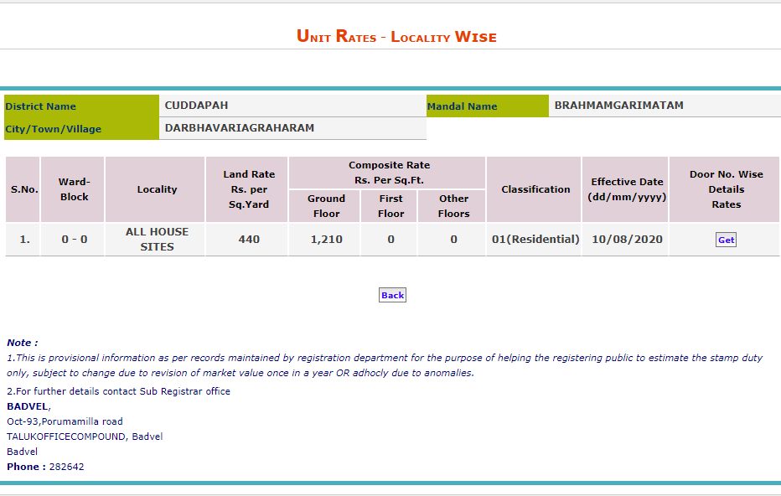Click the Land Rate column header
The height and width of the screenshot is (496, 781).
pos(248,189)
